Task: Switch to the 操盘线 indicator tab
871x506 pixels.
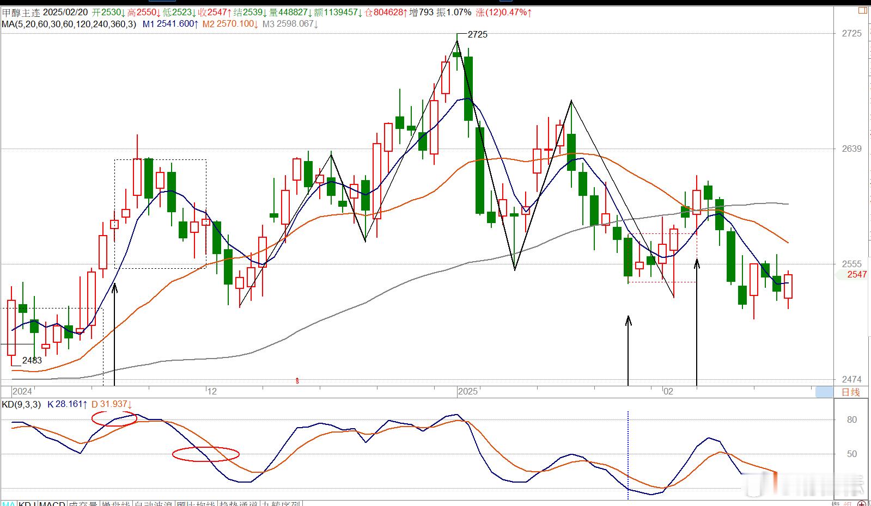Action: [115, 503]
